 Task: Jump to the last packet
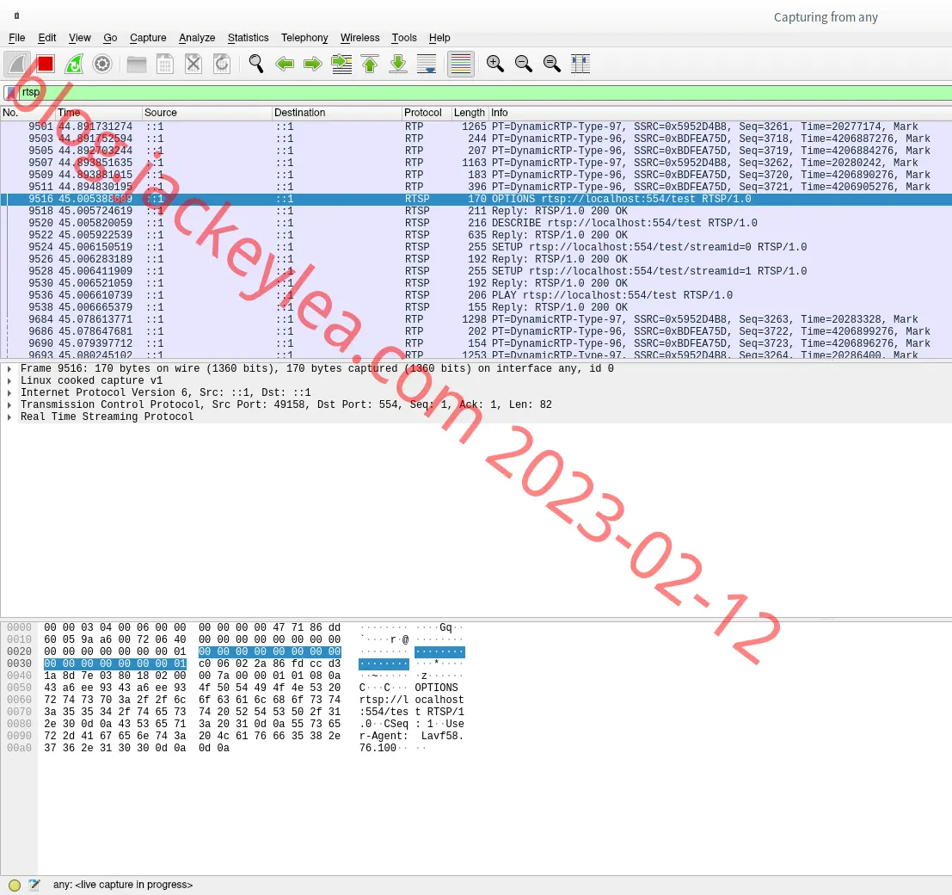click(398, 64)
